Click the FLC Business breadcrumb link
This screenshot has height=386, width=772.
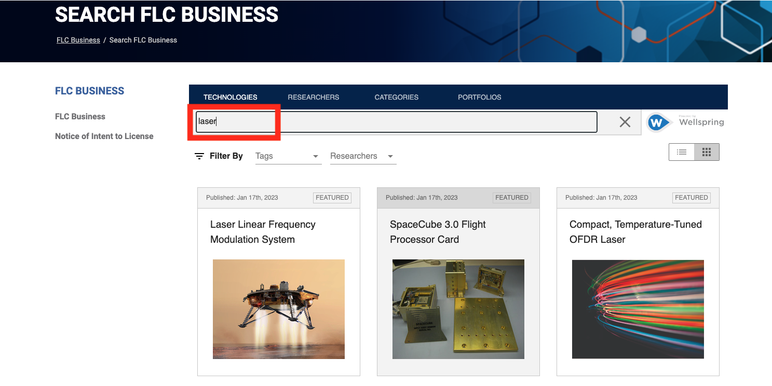pos(78,40)
